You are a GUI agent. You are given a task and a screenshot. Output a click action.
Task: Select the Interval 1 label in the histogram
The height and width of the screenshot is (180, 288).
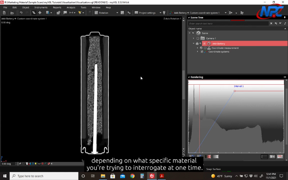click(239, 86)
